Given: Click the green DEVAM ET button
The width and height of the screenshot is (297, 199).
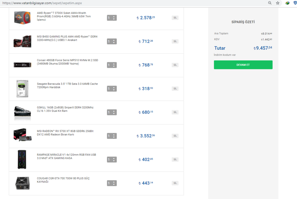Looking at the screenshot, I should point(243,65).
